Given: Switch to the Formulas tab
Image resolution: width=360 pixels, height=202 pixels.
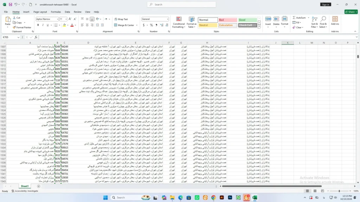Looking at the screenshot, I should tap(56, 12).
